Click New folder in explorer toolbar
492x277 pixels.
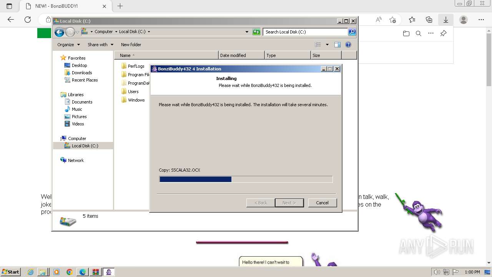coord(131,45)
